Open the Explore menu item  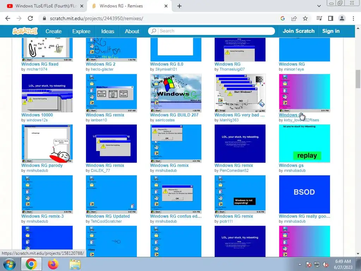click(81, 31)
